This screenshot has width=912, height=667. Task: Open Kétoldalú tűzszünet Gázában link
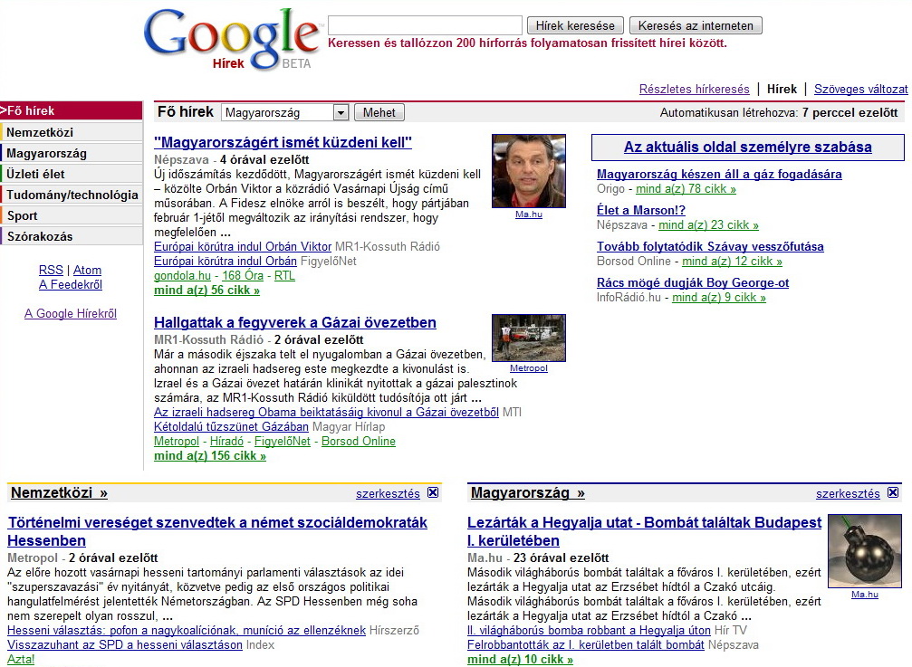232,427
